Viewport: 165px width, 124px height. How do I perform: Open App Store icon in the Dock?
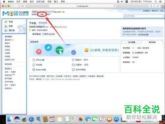pos(116,119)
